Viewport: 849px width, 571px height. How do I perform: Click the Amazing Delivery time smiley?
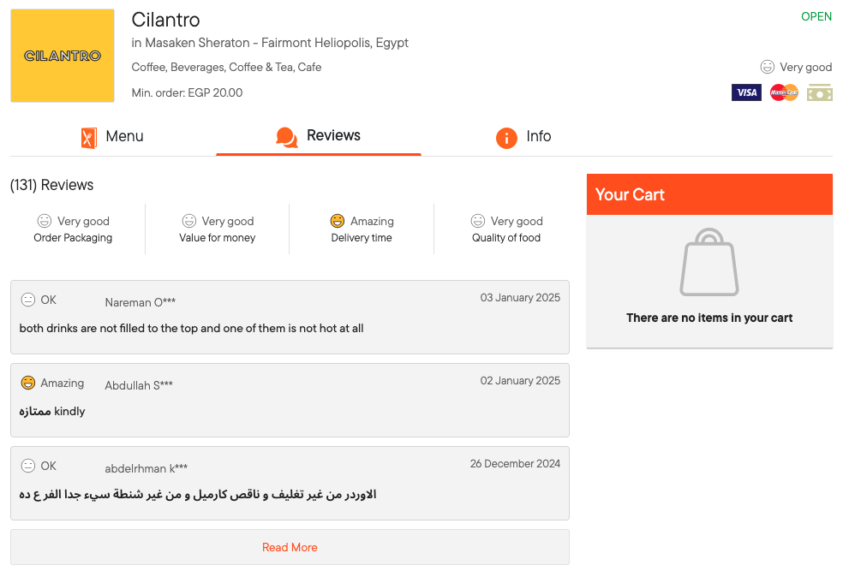338,221
